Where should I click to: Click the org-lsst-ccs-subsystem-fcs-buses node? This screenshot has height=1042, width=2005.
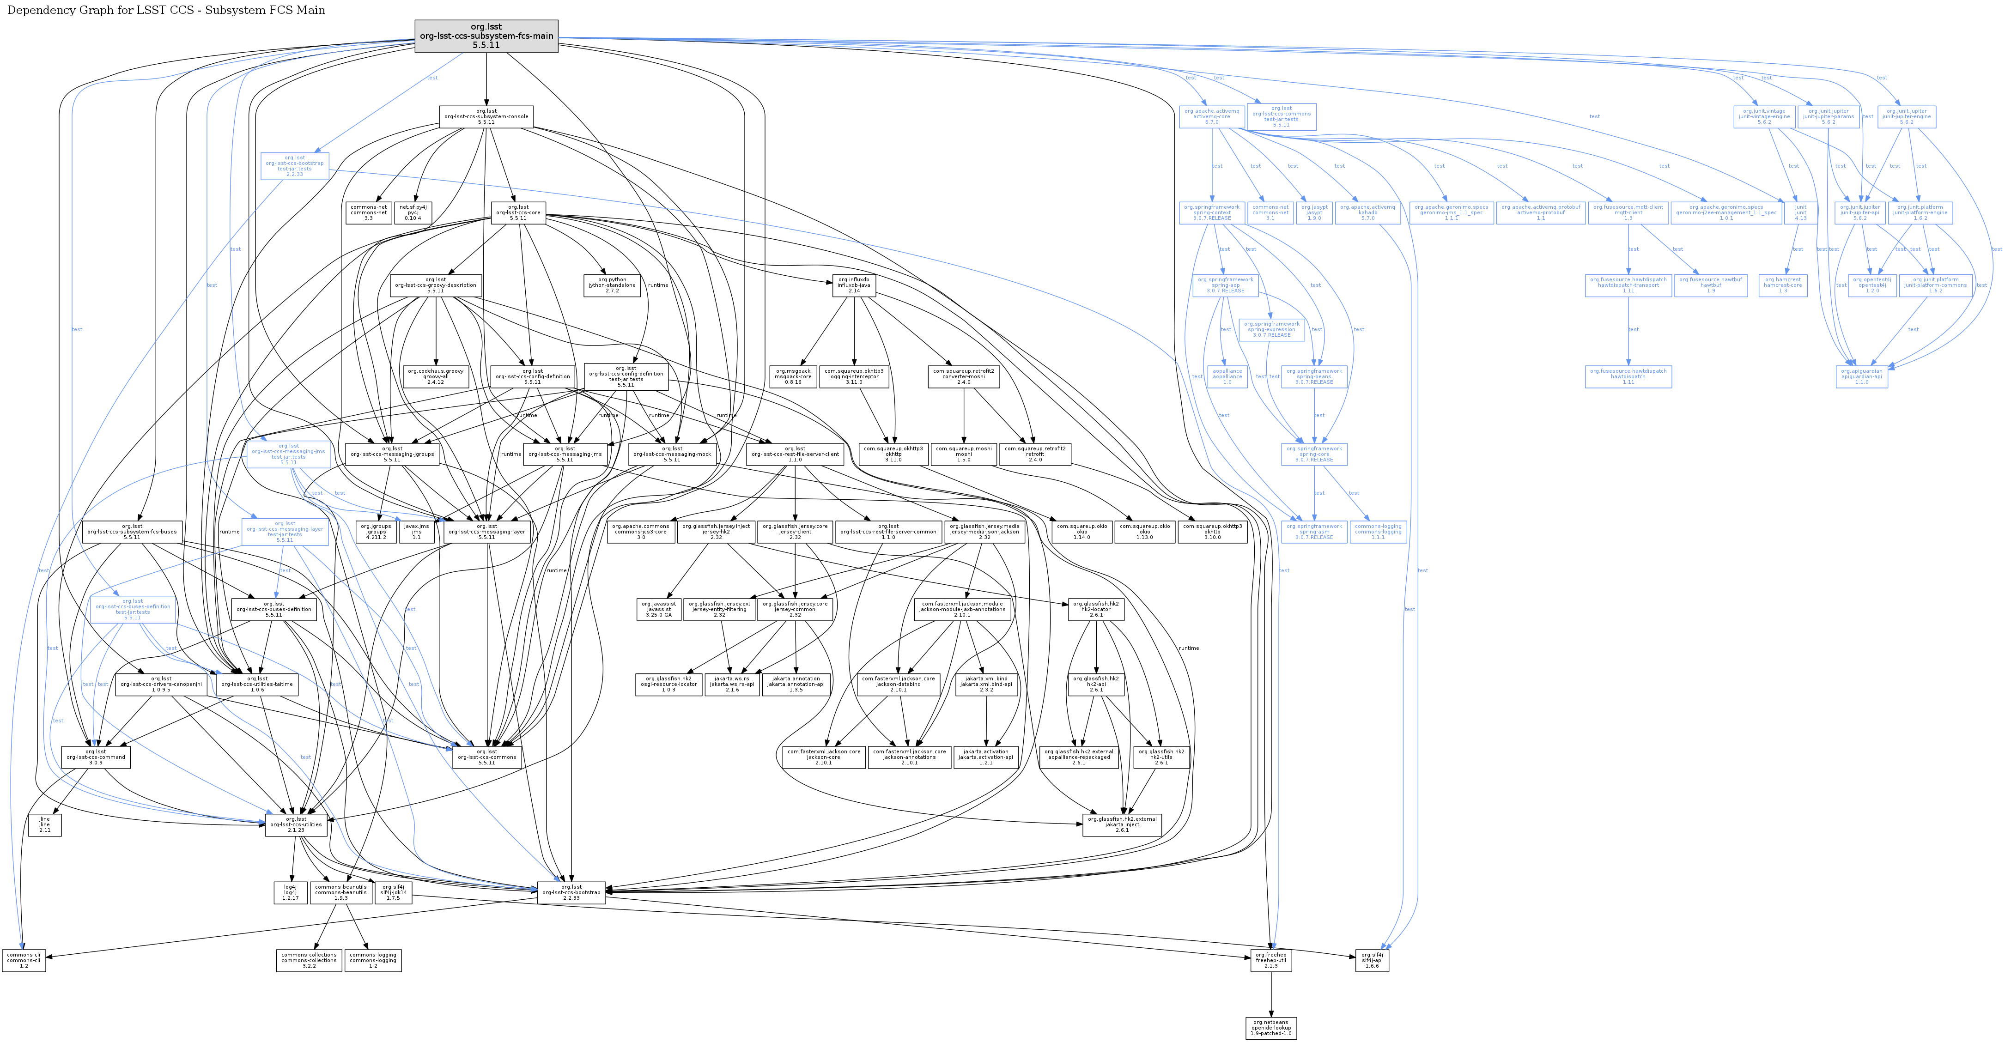132,532
